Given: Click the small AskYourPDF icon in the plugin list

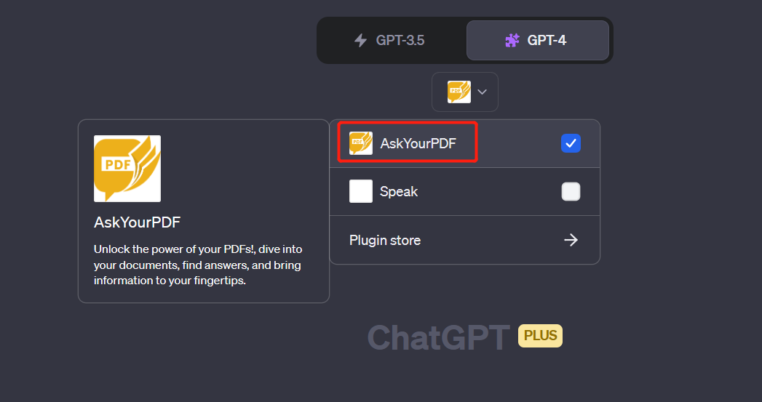Looking at the screenshot, I should tap(361, 143).
